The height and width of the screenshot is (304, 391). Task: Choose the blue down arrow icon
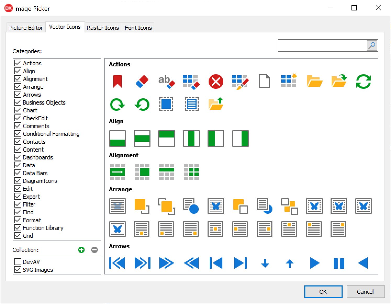[x=265, y=263]
